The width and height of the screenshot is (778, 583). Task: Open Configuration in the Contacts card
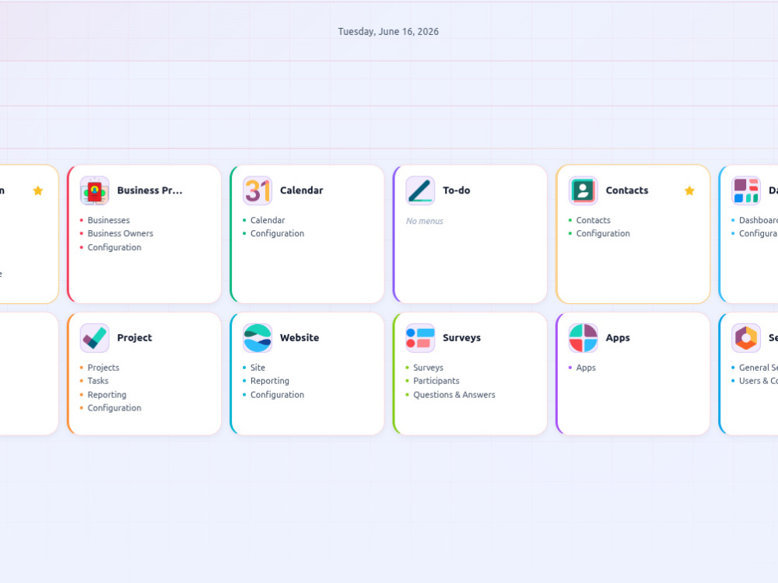(x=603, y=233)
